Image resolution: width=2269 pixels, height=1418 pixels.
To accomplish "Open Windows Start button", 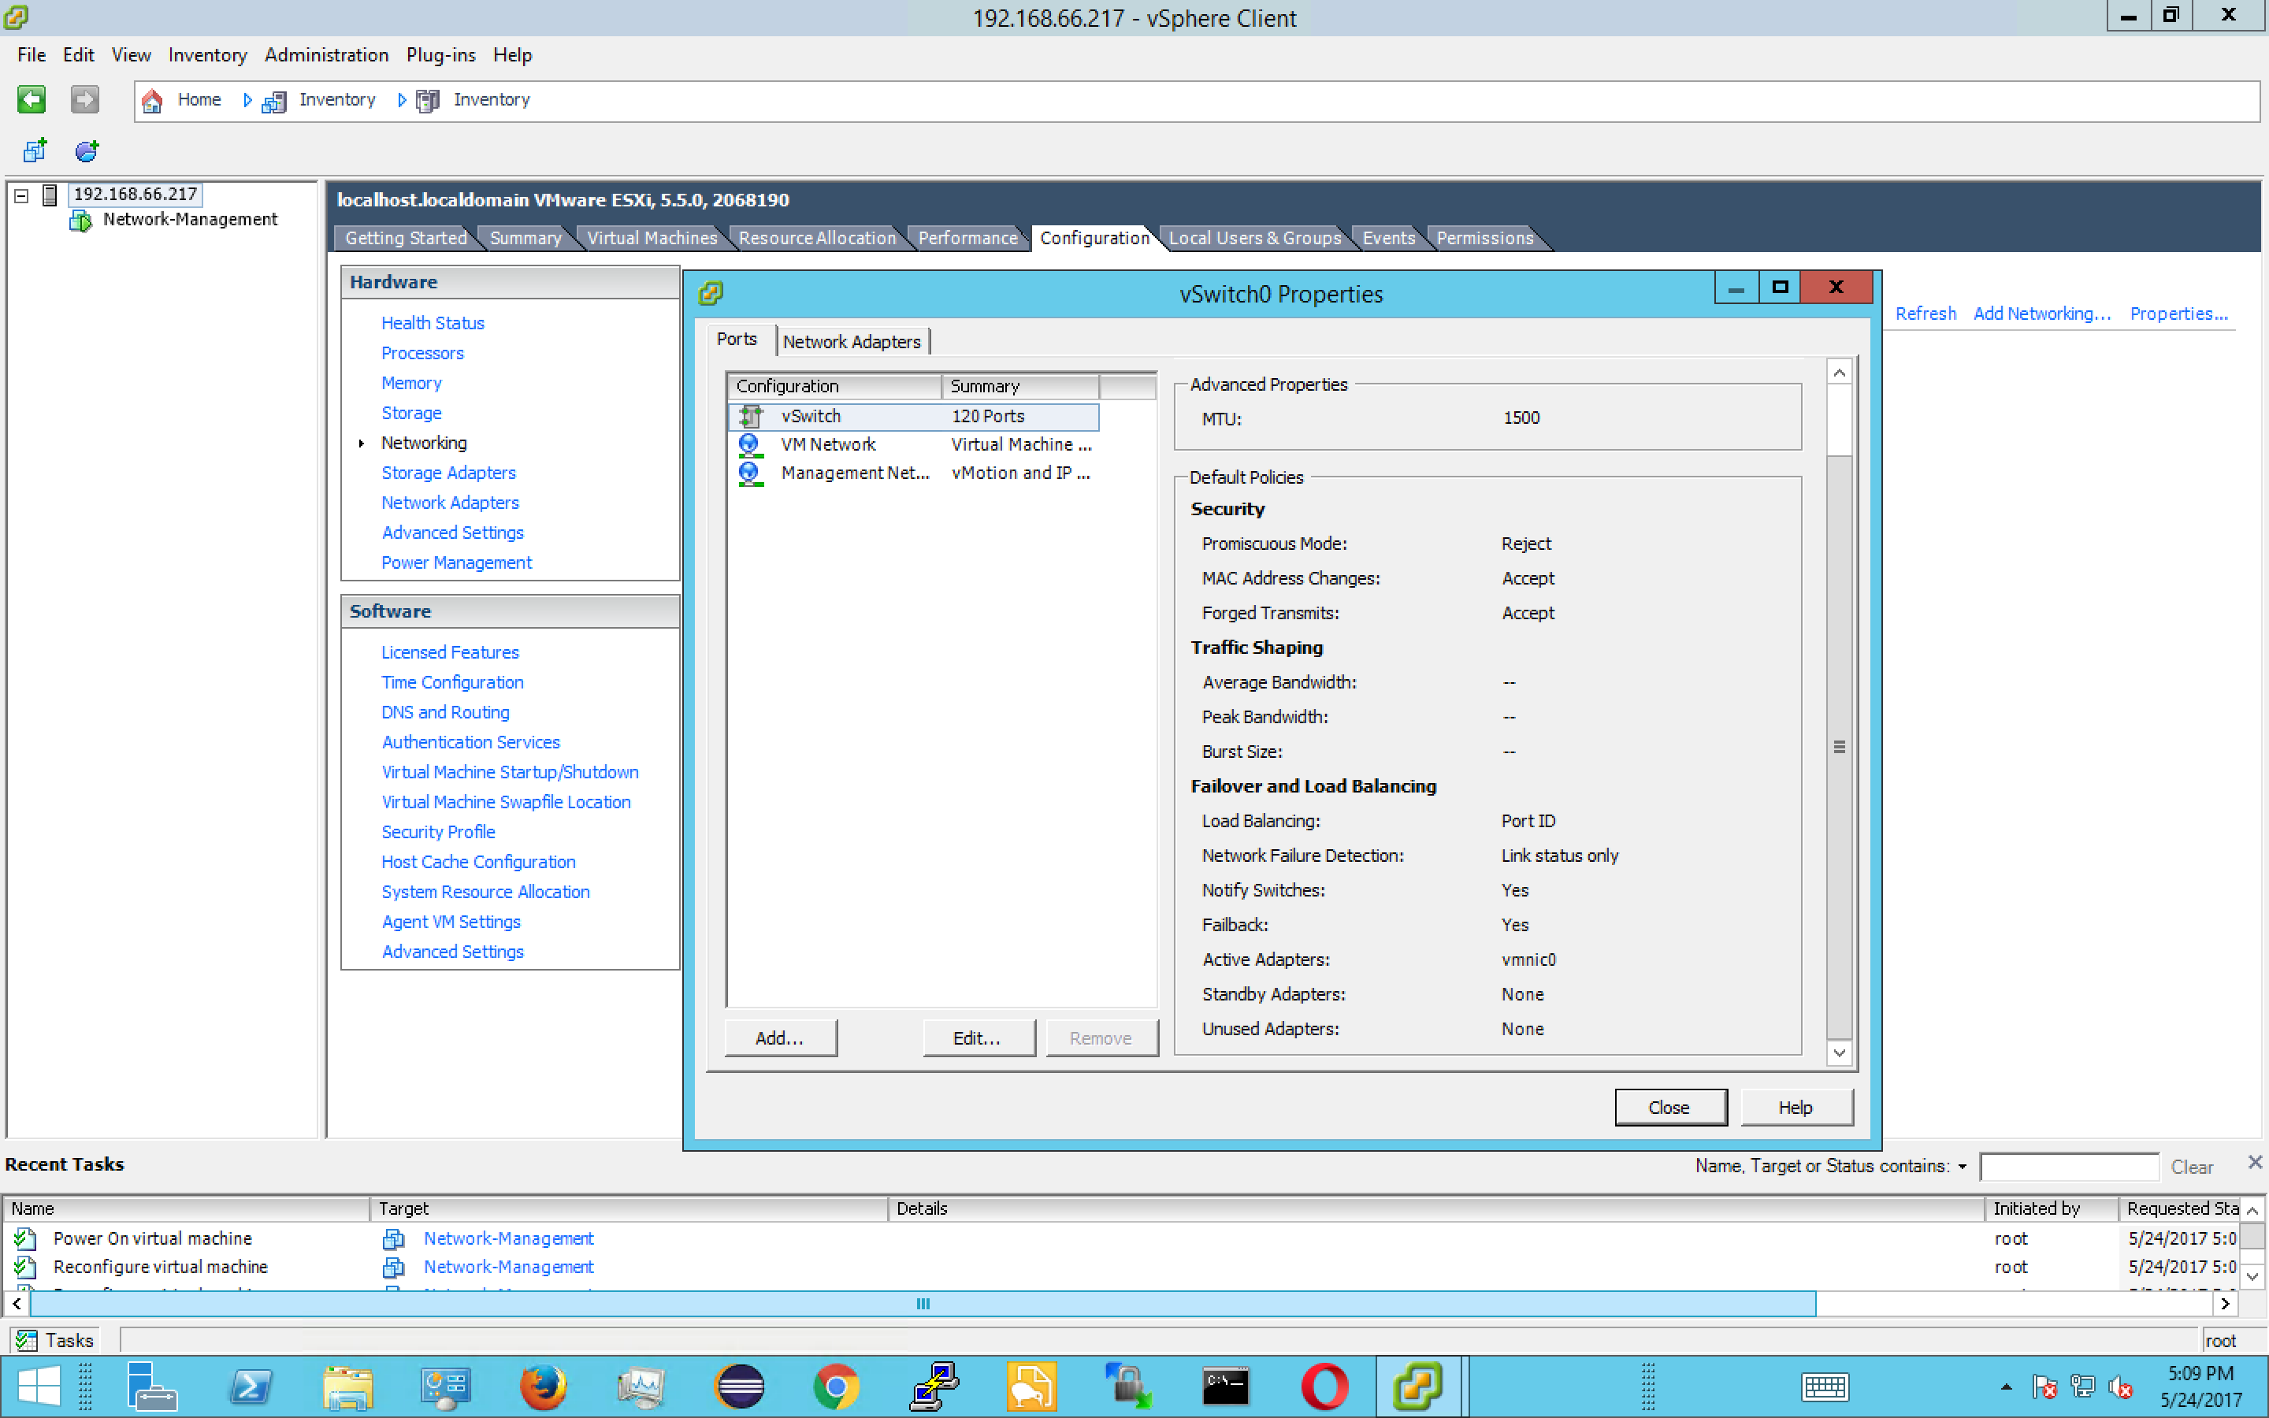I will tap(39, 1386).
